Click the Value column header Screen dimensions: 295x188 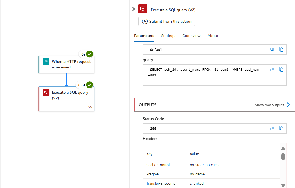tap(194, 154)
